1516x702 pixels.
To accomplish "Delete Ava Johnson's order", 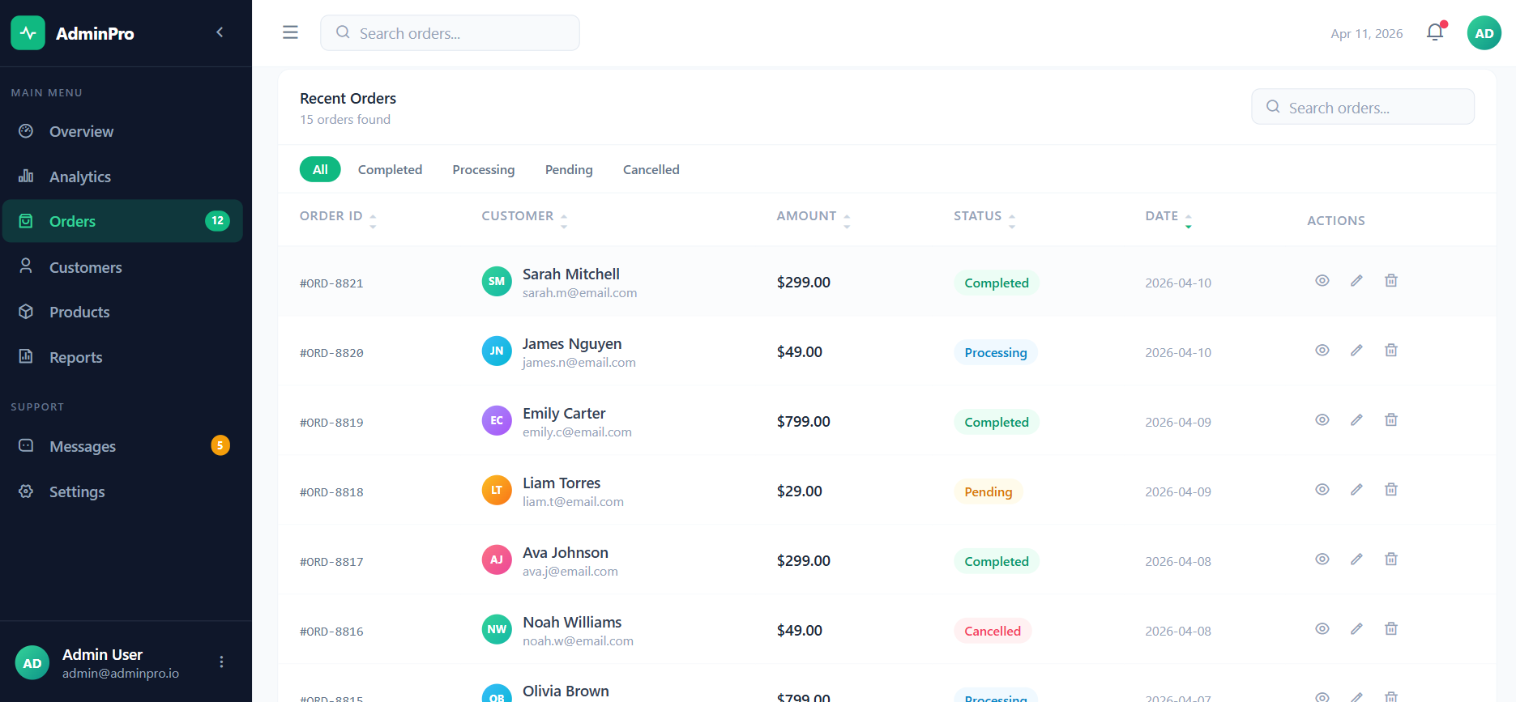I will coord(1391,559).
